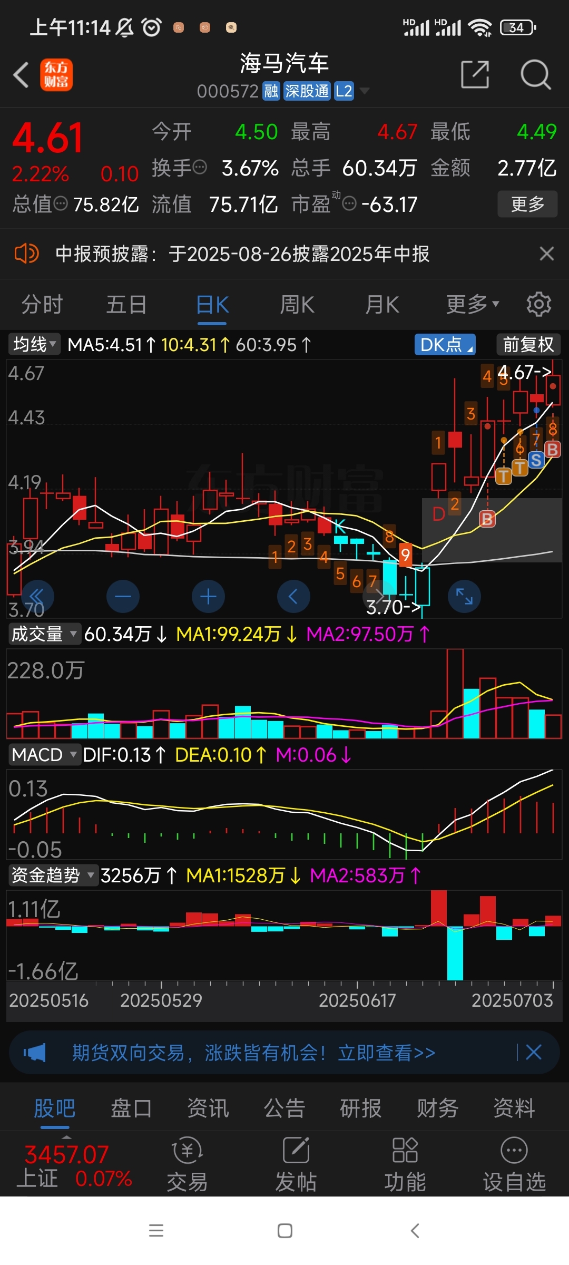Viewport: 569px width, 1265px height.
Task: Tap the speaker announcement icon
Action: point(26,254)
